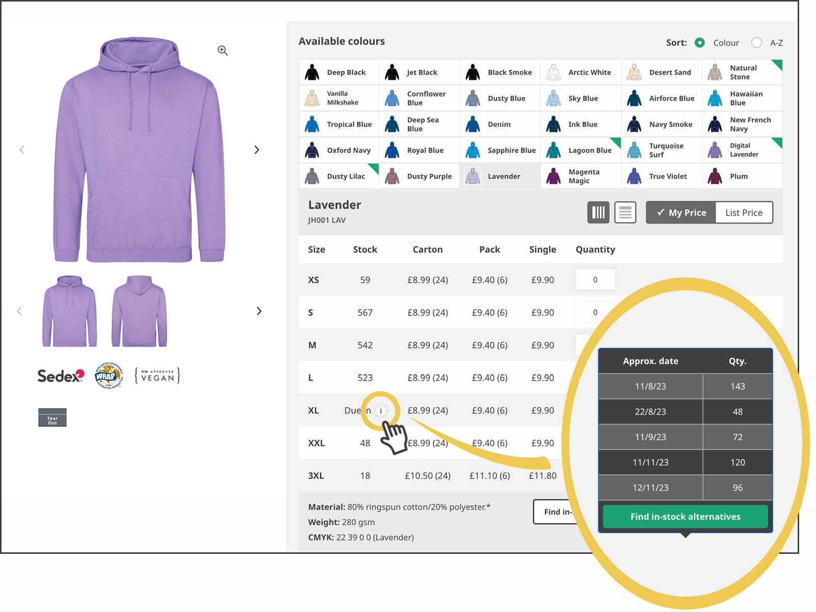Click the Sedex certification logo
The height and width of the screenshot is (612, 816).
click(61, 376)
